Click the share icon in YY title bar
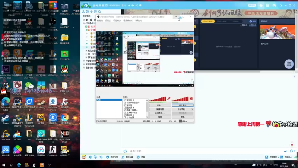Screen dimensions: 298x168 click(136, 6)
